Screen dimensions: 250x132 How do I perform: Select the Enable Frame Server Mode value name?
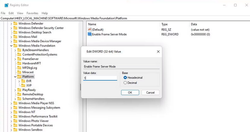point(110,34)
